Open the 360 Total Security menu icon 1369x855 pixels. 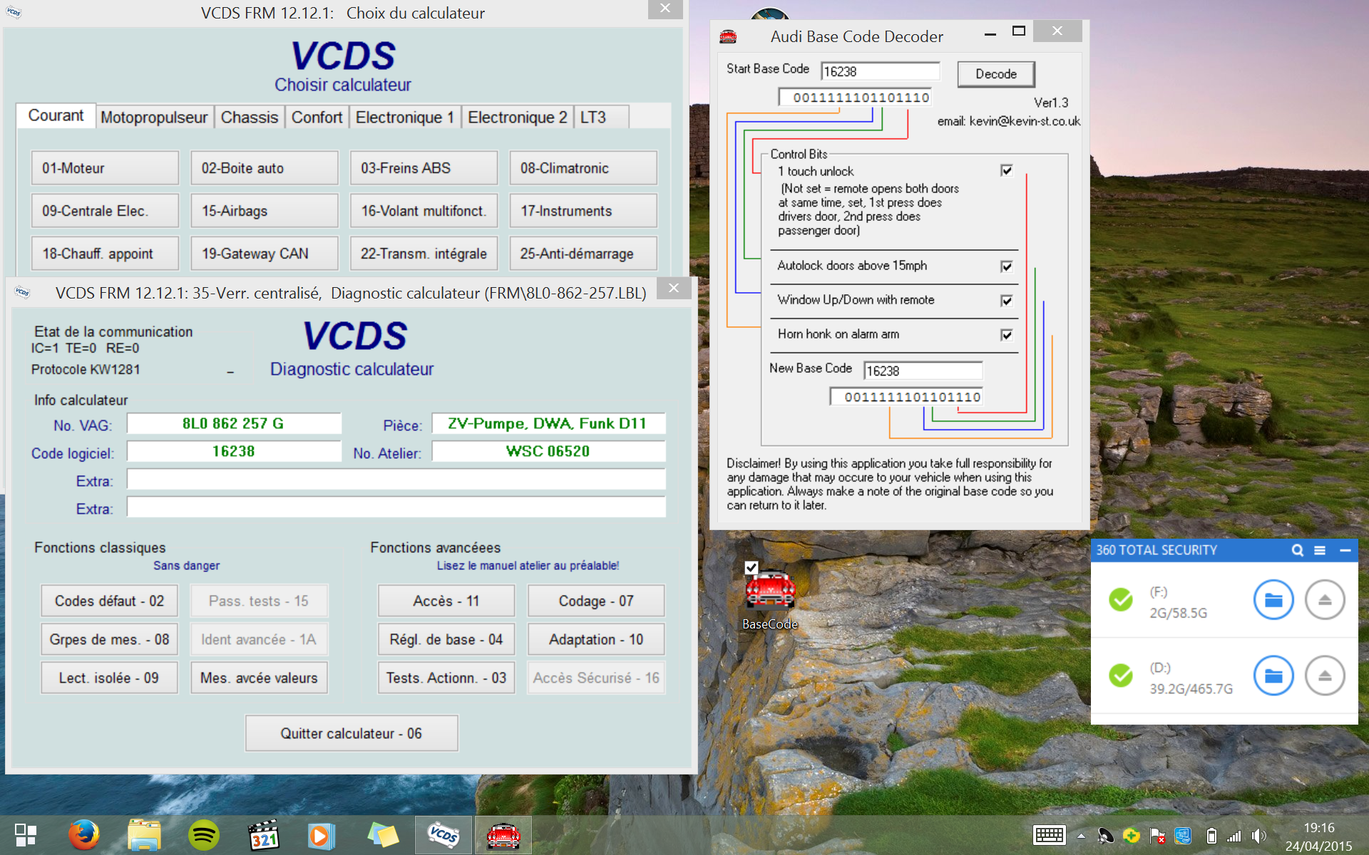point(1320,550)
